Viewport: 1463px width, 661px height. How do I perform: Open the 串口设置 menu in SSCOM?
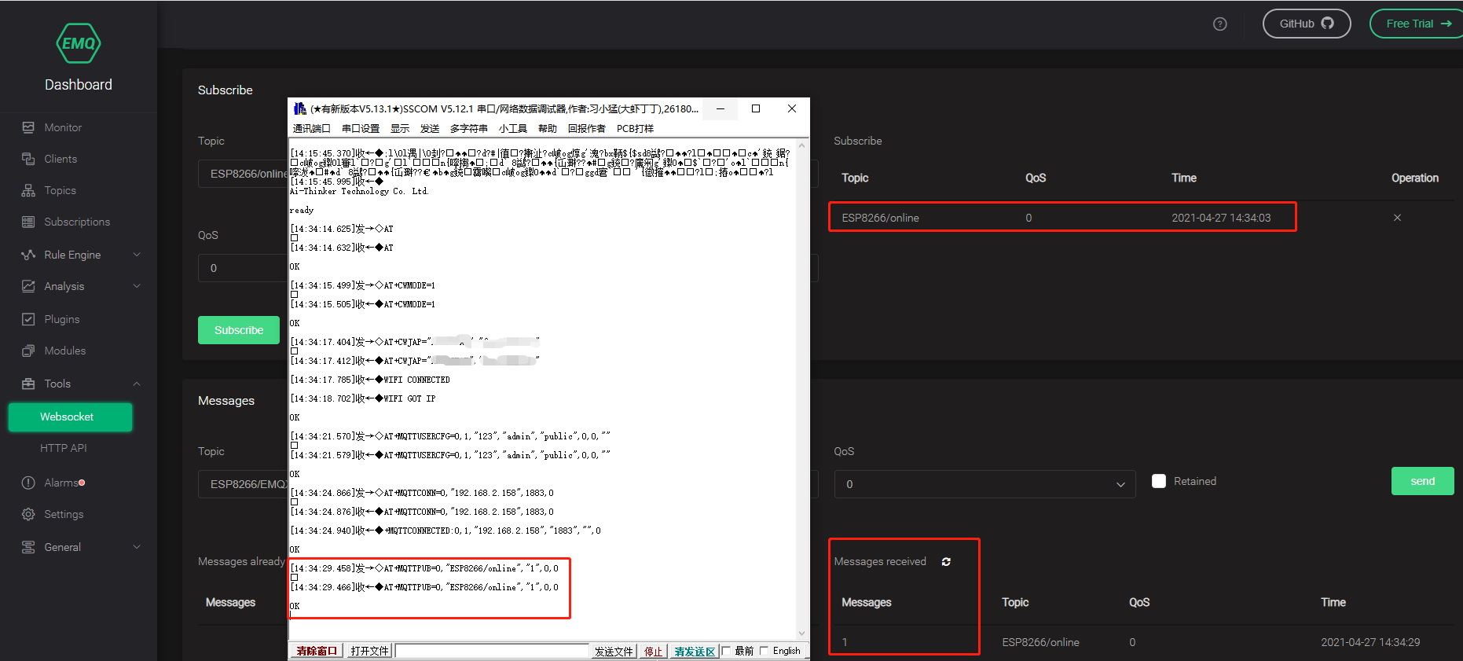tap(361, 128)
